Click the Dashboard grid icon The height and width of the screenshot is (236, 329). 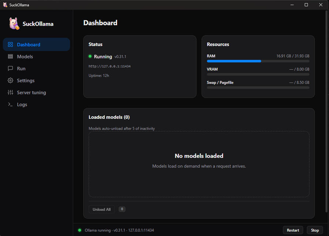click(x=10, y=45)
